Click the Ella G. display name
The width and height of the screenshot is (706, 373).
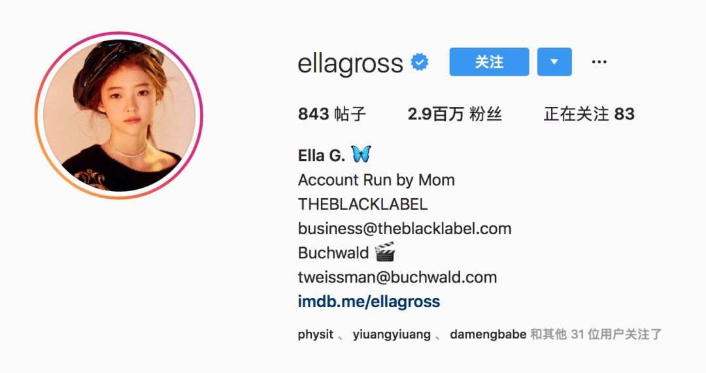[322, 155]
